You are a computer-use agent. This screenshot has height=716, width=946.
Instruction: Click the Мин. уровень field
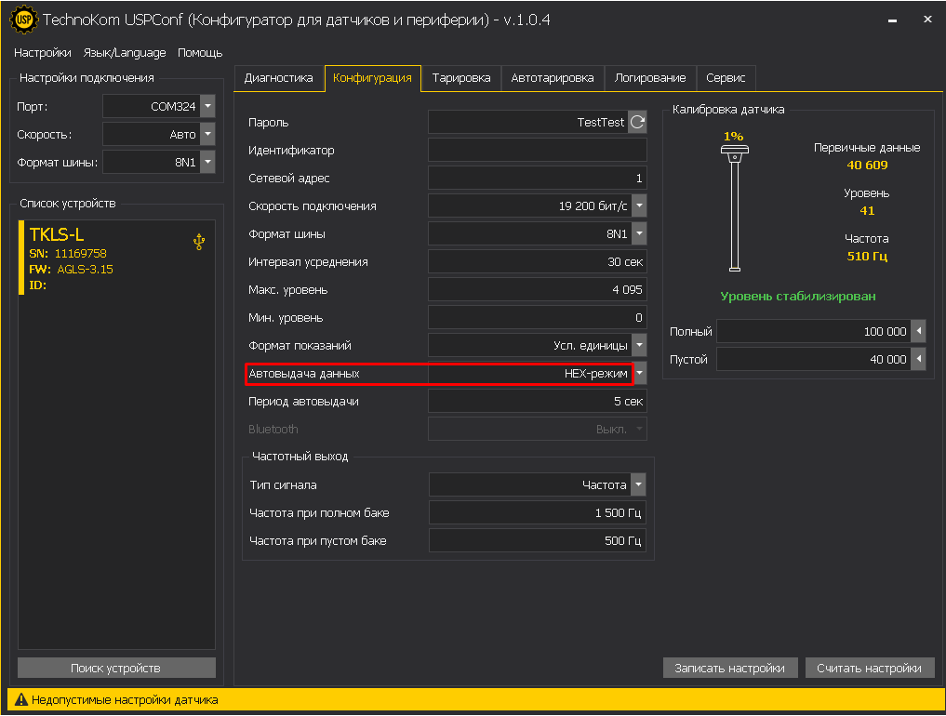(538, 317)
